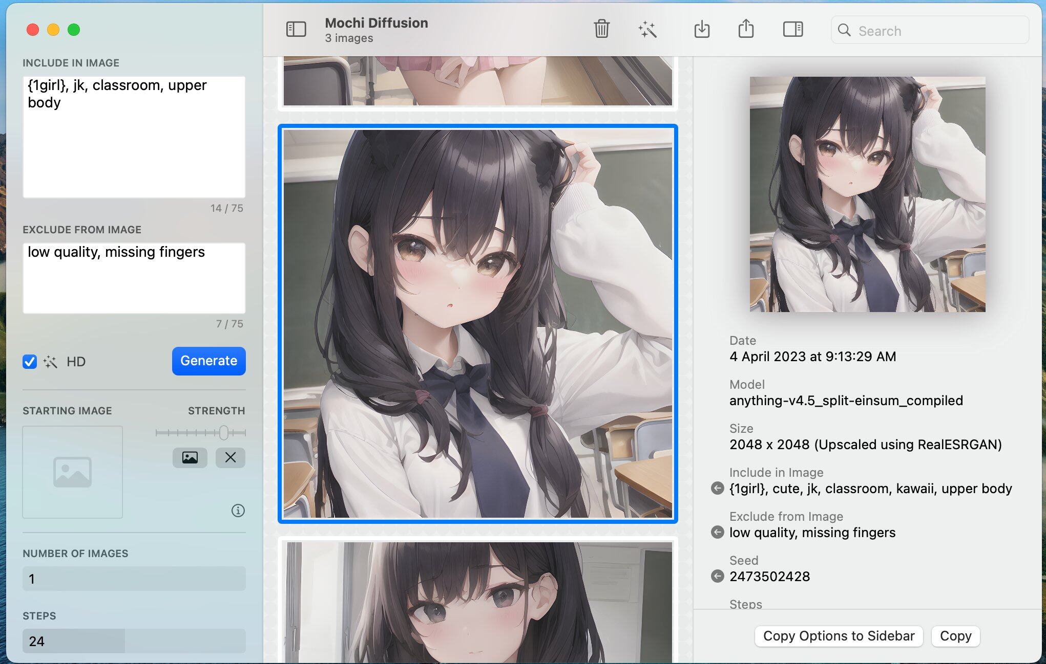The image size is (1046, 664).
Task: Click inspector text low quality, missing fingers
Action: [812, 533]
